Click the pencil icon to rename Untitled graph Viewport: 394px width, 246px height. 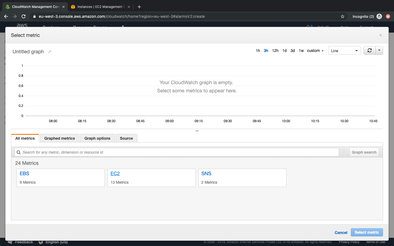(50, 51)
